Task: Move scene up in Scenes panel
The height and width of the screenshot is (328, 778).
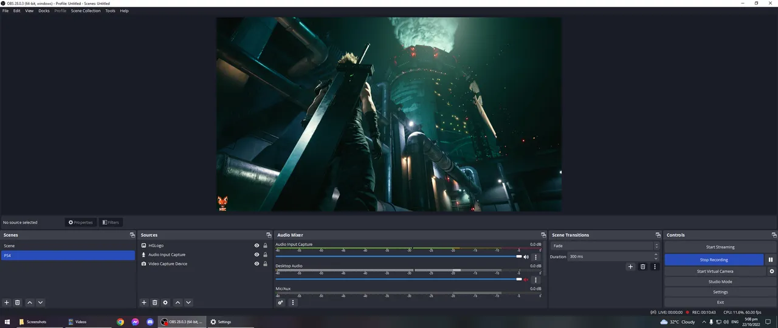Action: pyautogui.click(x=29, y=302)
